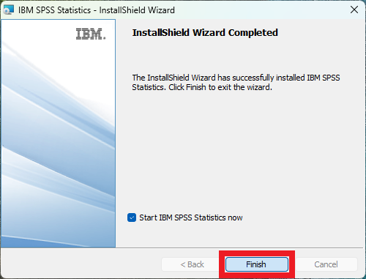
Task: Click the '<' arrow on the Back button
Action: pyautogui.click(x=183, y=264)
